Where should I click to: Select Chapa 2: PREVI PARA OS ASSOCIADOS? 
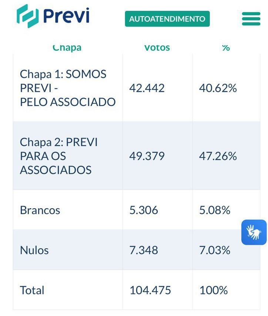(59, 156)
